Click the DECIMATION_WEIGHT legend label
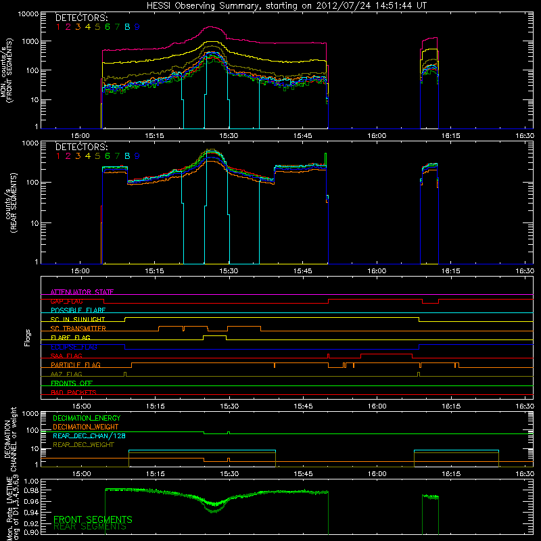 tap(86, 427)
